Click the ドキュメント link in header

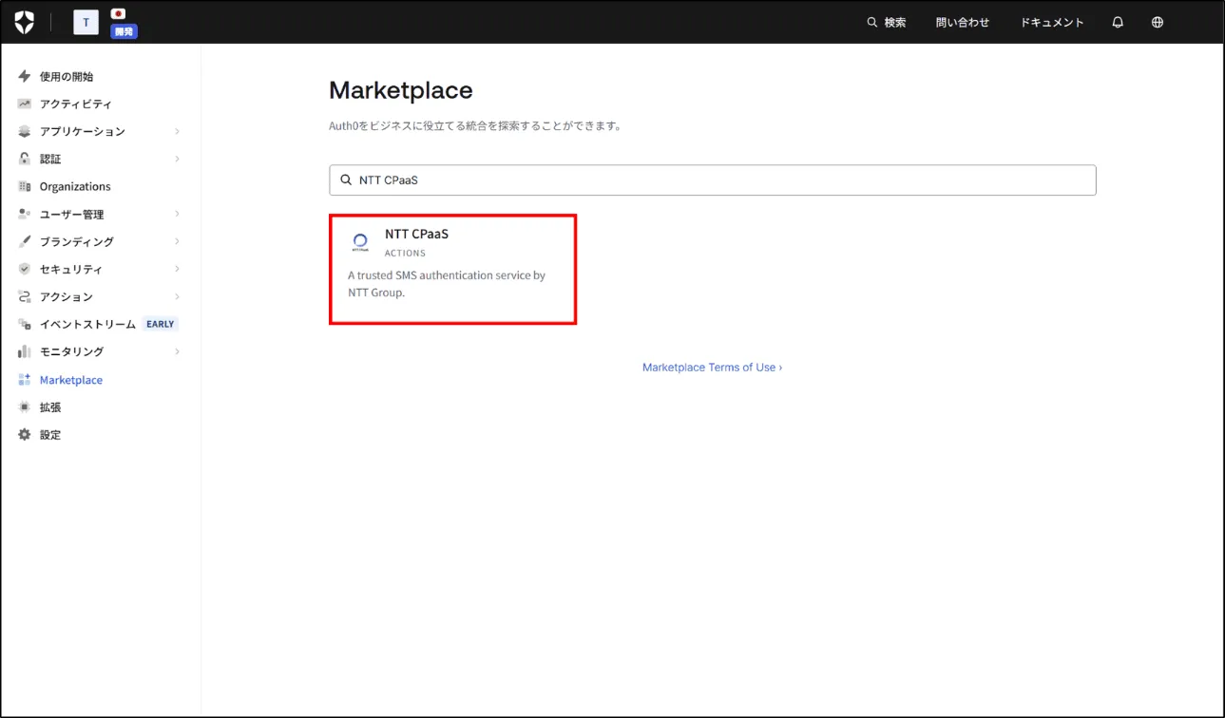[x=1052, y=23]
